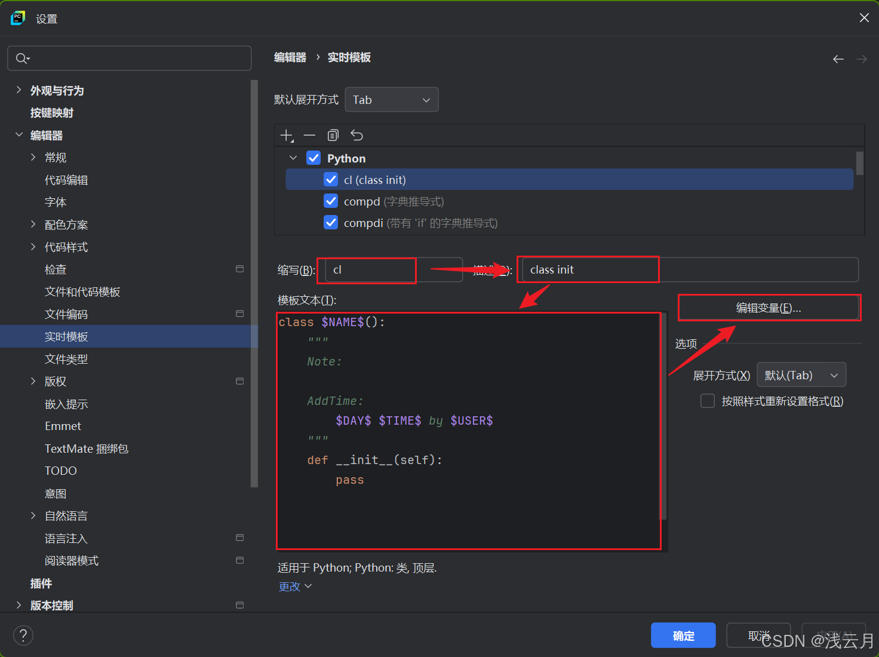The width and height of the screenshot is (879, 657).
Task: Open Emmet settings page
Action: 63,426
